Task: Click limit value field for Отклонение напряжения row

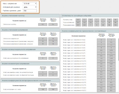Action: pos(53,39)
